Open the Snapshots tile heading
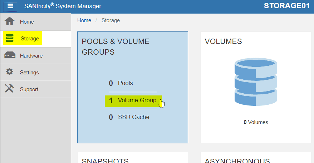 105,160
